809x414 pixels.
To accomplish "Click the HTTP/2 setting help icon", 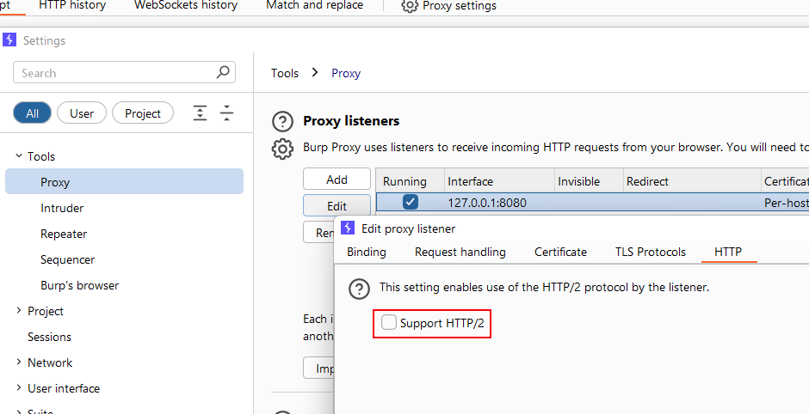I will pos(359,288).
